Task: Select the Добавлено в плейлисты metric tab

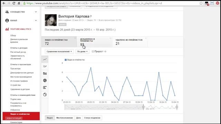Action: 94,42
